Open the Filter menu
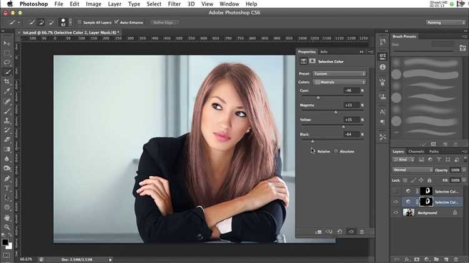This screenshot has width=469, height=263. 174,4
